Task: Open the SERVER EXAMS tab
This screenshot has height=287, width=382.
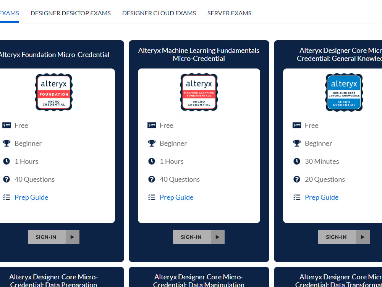Action: point(229,13)
